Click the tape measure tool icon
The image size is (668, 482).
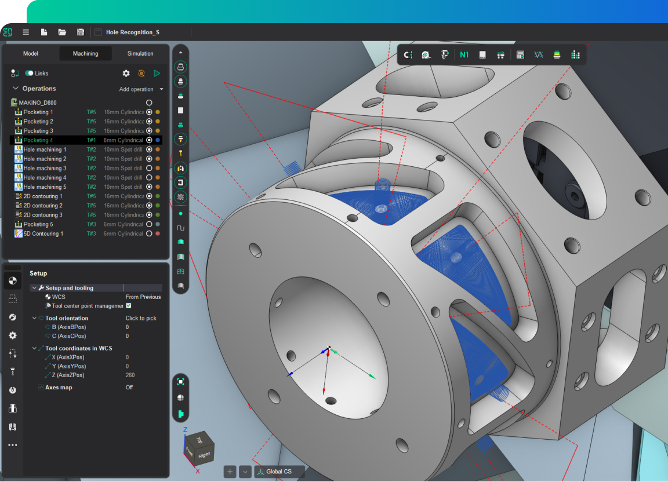coord(426,54)
